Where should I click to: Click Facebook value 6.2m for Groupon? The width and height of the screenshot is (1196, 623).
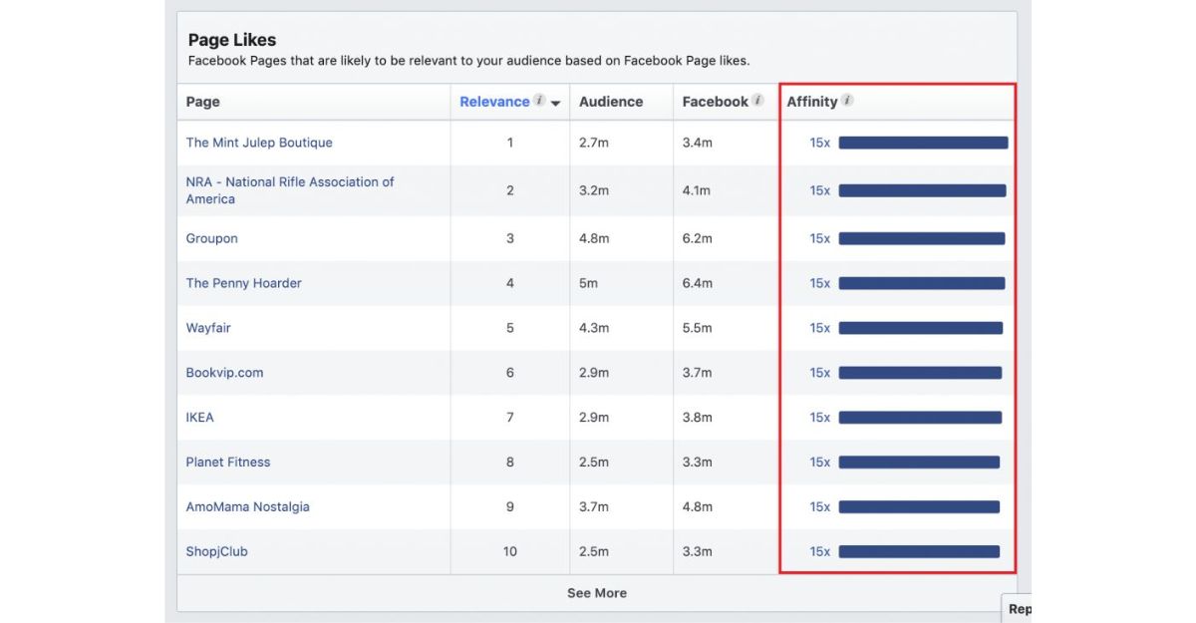point(697,238)
